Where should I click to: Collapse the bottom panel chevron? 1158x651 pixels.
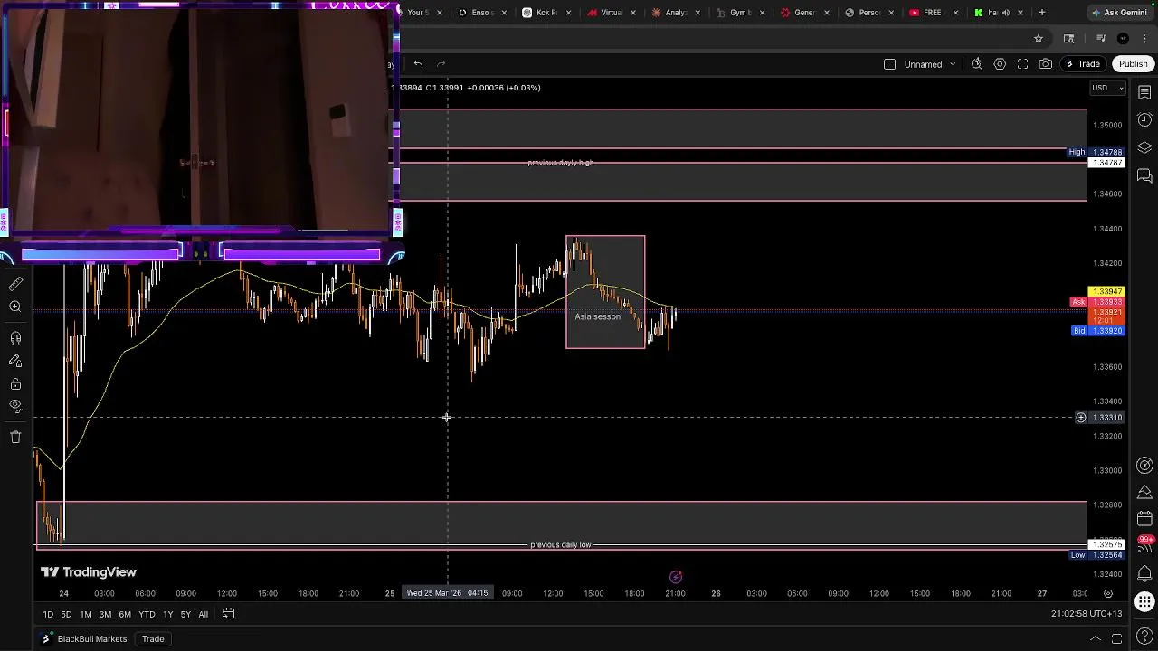(x=1095, y=639)
